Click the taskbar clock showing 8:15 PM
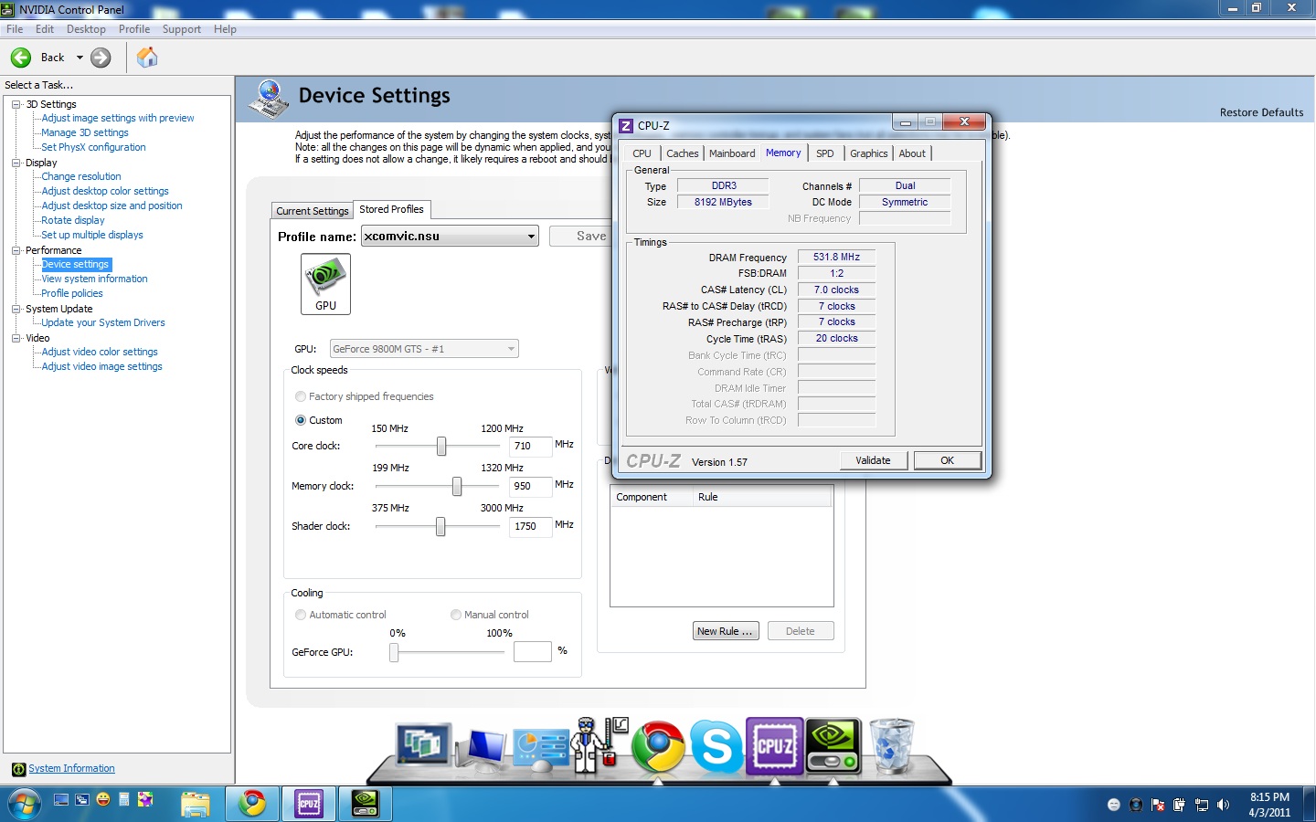1316x822 pixels. [1269, 805]
